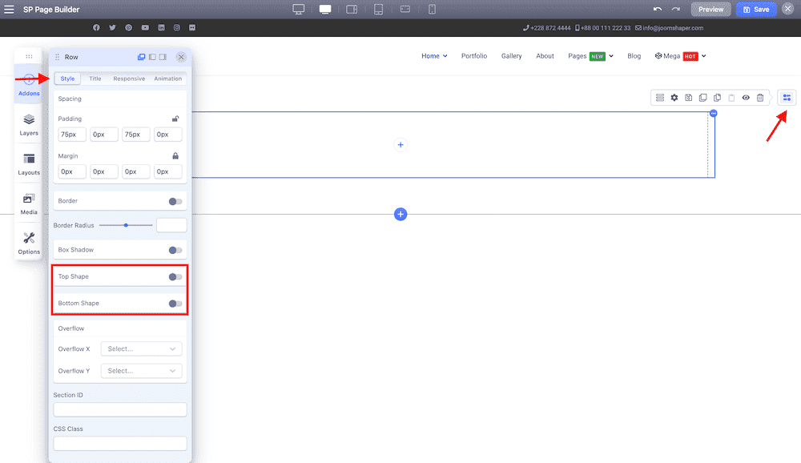Viewport: 801px width, 463px height.
Task: Open the About menu item
Action: pyautogui.click(x=545, y=56)
